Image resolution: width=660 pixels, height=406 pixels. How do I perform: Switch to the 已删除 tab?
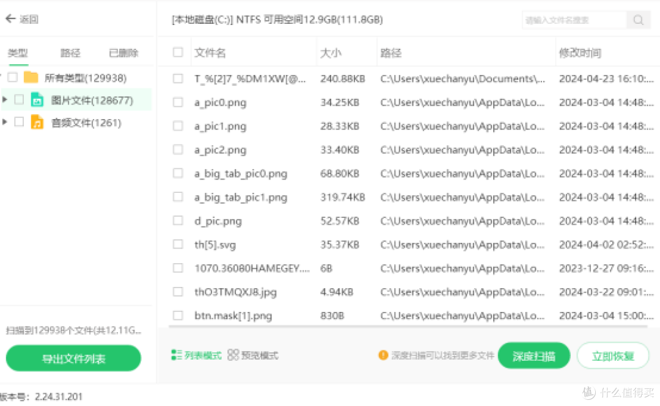point(123,53)
